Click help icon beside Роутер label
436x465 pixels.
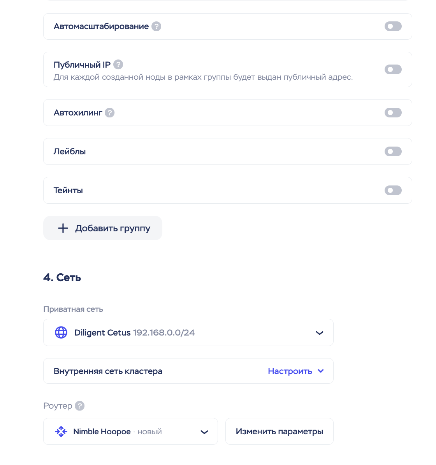tap(79, 406)
